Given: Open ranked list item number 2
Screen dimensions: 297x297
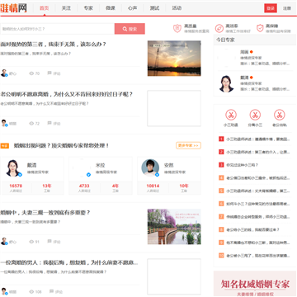Looking at the screenshot, I should pos(255,152).
